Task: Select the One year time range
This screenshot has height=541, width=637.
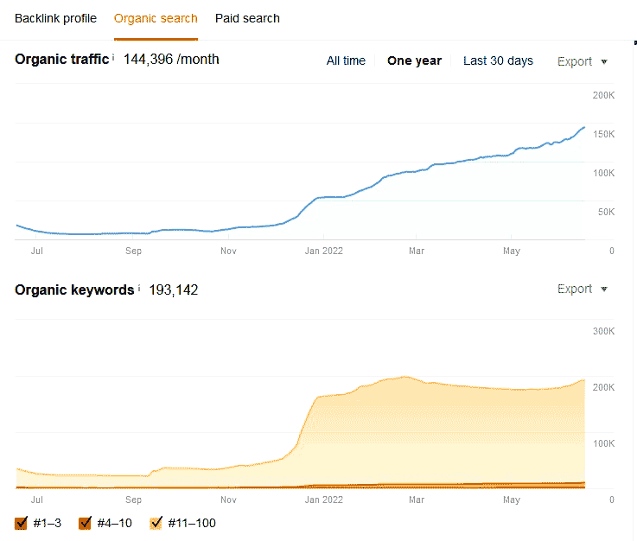Action: point(414,60)
